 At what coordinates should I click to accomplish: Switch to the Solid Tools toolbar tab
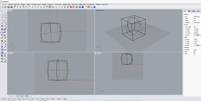(74, 4)
